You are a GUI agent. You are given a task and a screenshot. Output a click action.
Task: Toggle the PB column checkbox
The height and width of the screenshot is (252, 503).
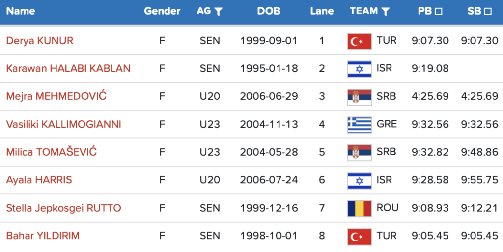[439, 11]
